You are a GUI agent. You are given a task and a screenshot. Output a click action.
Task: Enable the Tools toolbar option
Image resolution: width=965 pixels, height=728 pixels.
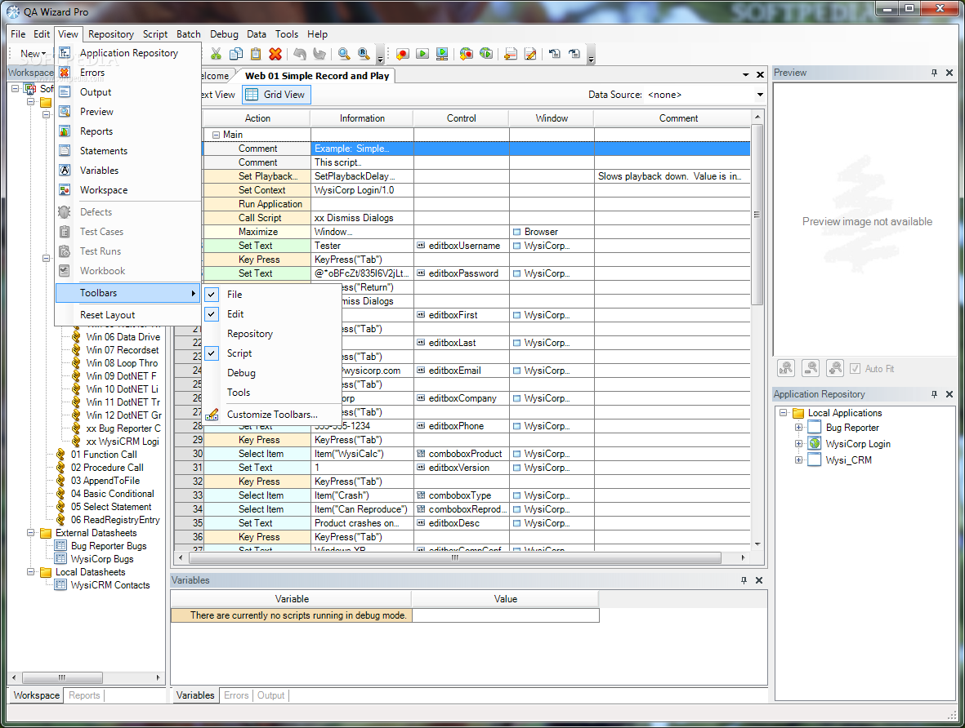[238, 393]
